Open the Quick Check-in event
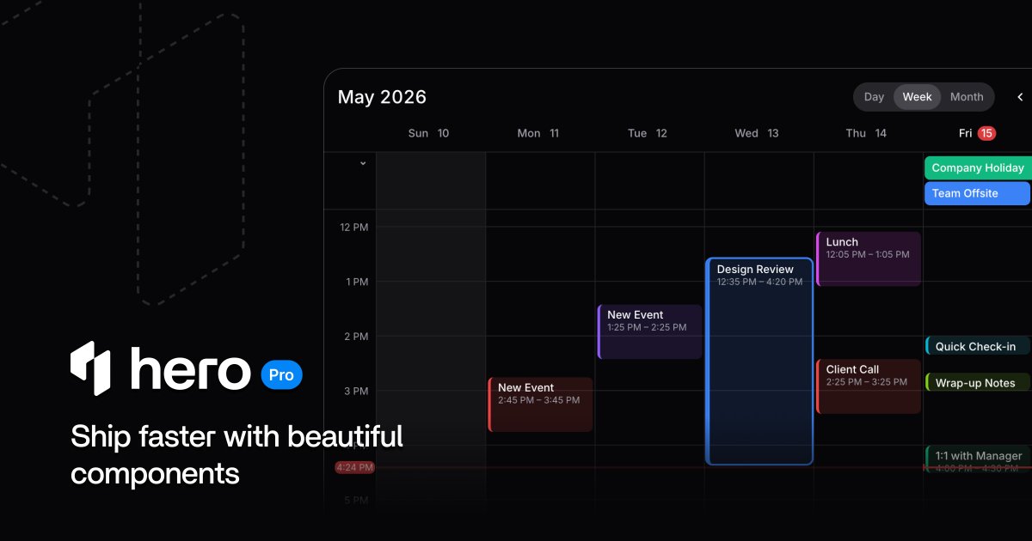This screenshot has width=1032, height=541. pyautogui.click(x=978, y=346)
